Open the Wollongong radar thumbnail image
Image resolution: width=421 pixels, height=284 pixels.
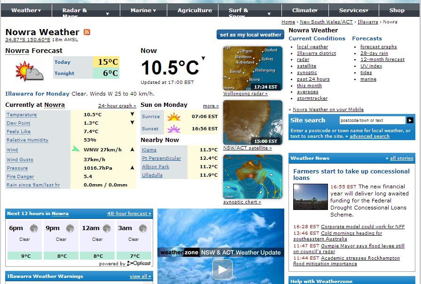pyautogui.click(x=253, y=68)
